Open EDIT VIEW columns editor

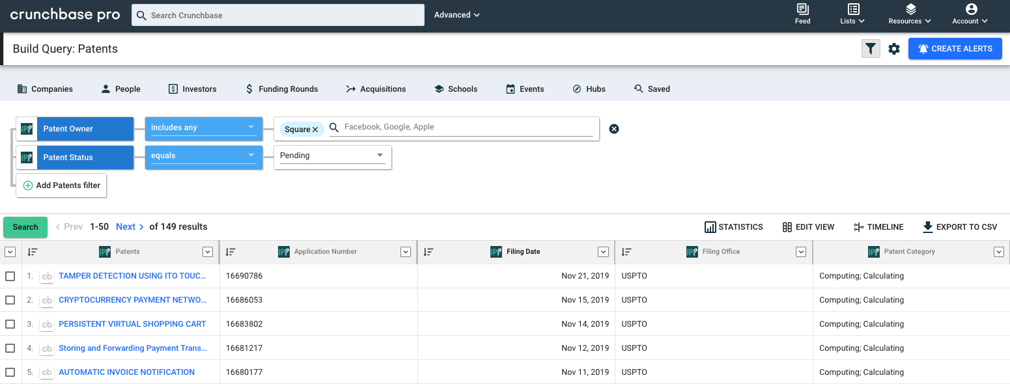click(808, 227)
